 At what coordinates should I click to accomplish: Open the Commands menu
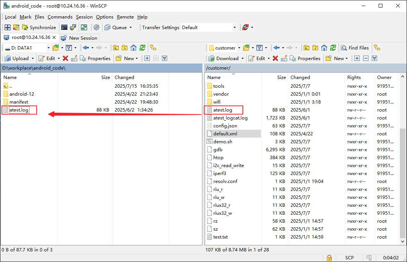(x=60, y=17)
